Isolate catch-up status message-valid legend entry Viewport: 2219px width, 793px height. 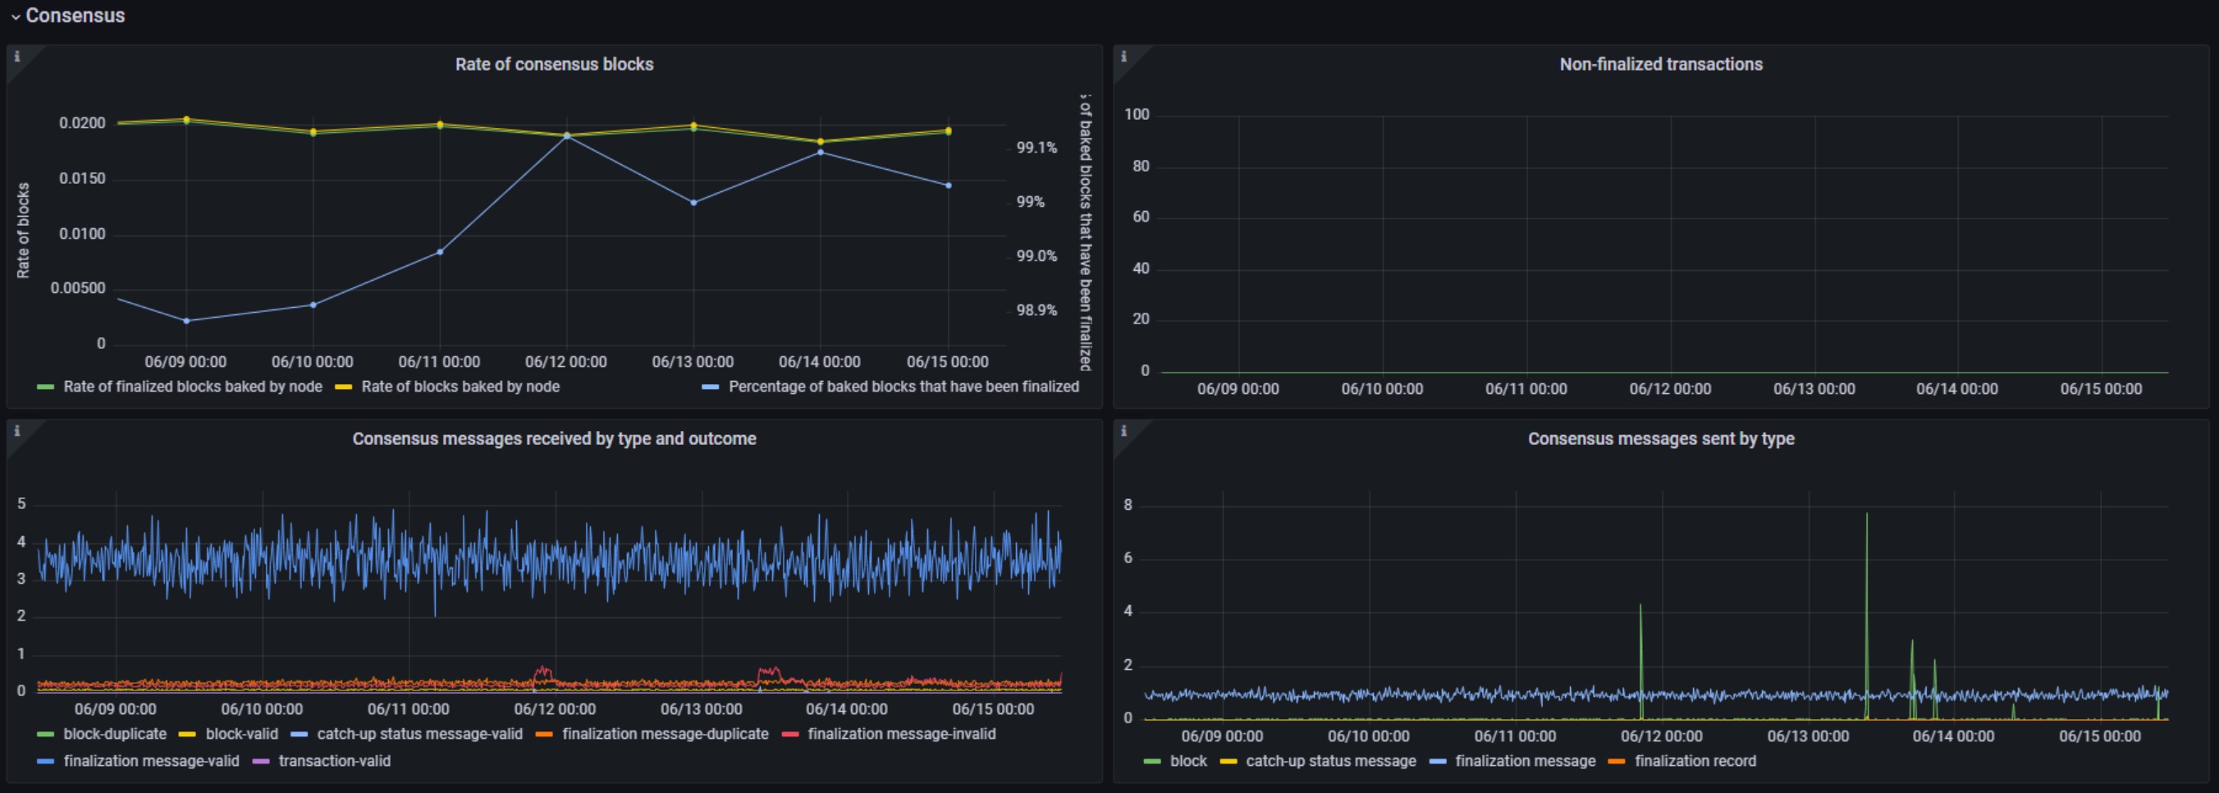tap(419, 735)
